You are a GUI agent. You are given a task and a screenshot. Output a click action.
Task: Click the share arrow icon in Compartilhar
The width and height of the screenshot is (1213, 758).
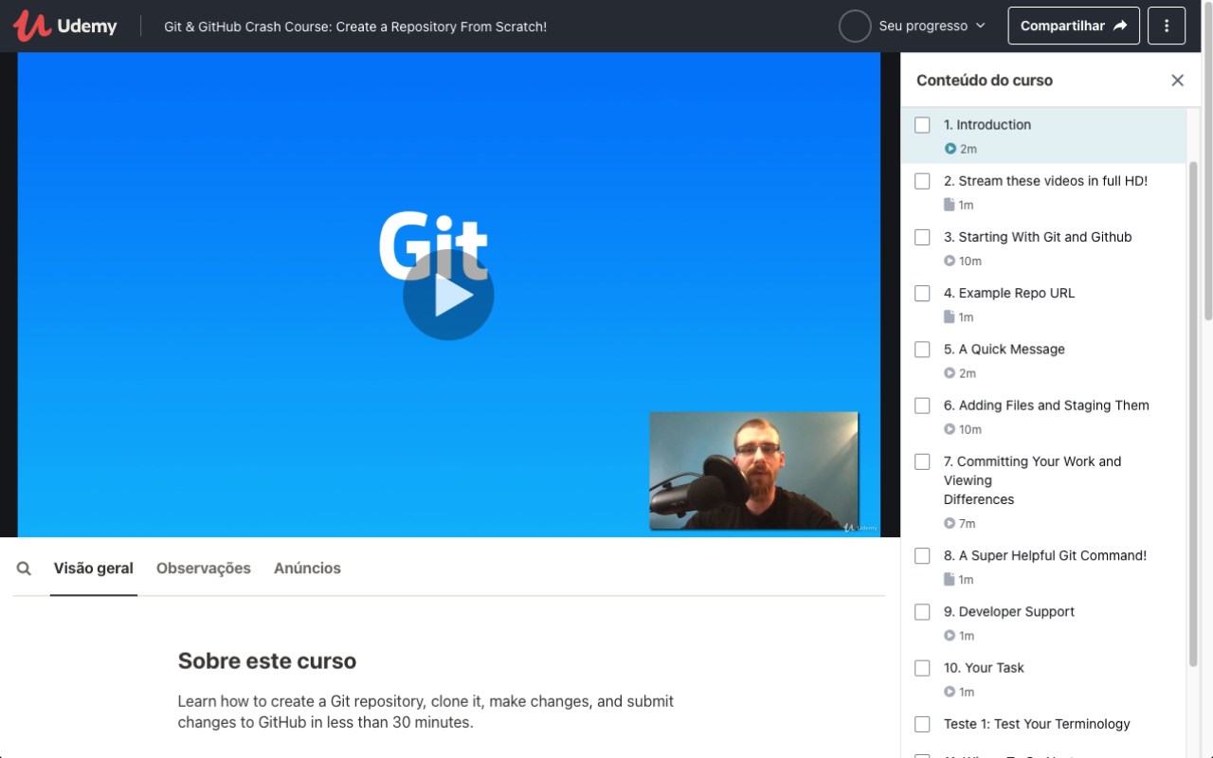1120,27
